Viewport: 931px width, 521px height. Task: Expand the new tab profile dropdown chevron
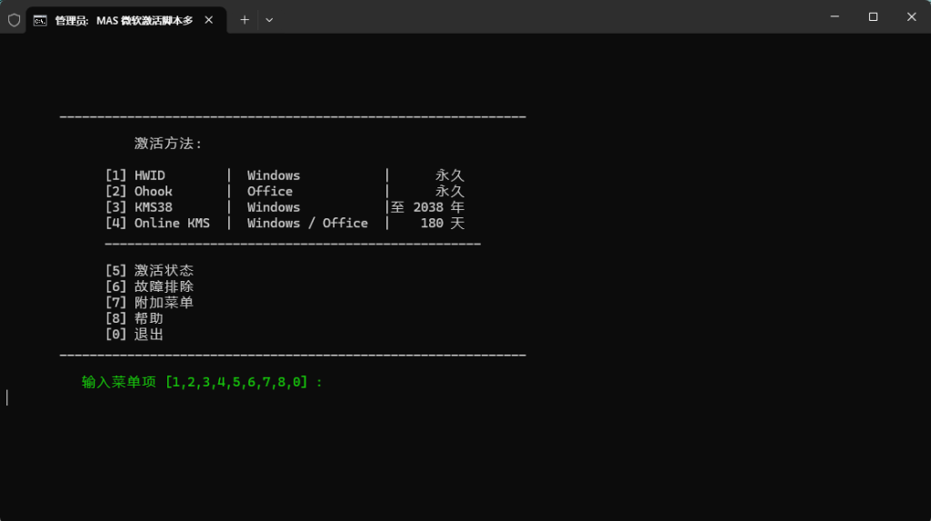point(269,19)
